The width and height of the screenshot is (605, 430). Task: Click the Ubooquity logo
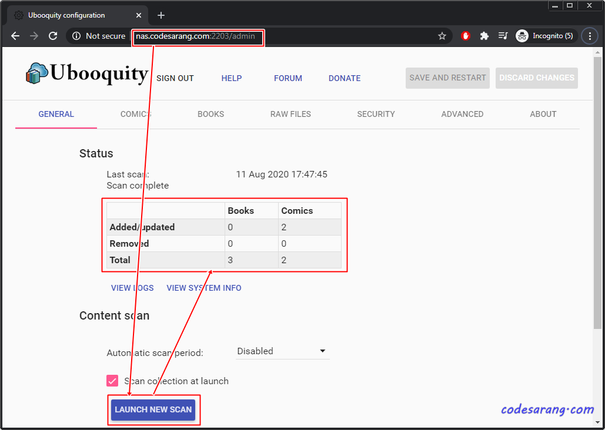click(87, 73)
